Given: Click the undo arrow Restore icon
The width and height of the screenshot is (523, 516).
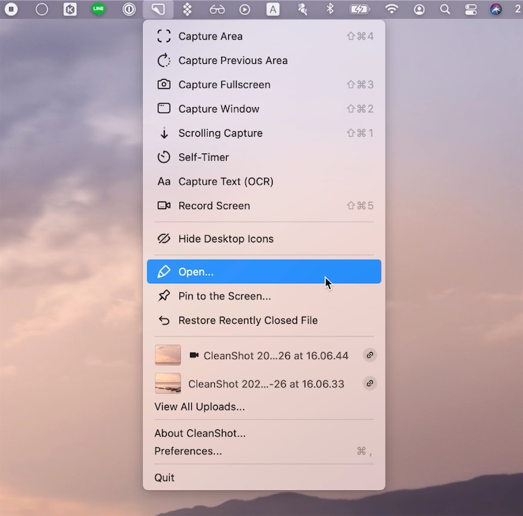Looking at the screenshot, I should 163,320.
